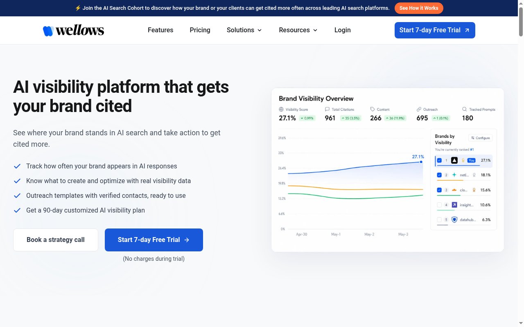Click the "You're currently ranked #1" text
524x327 pixels.
(x=454, y=150)
